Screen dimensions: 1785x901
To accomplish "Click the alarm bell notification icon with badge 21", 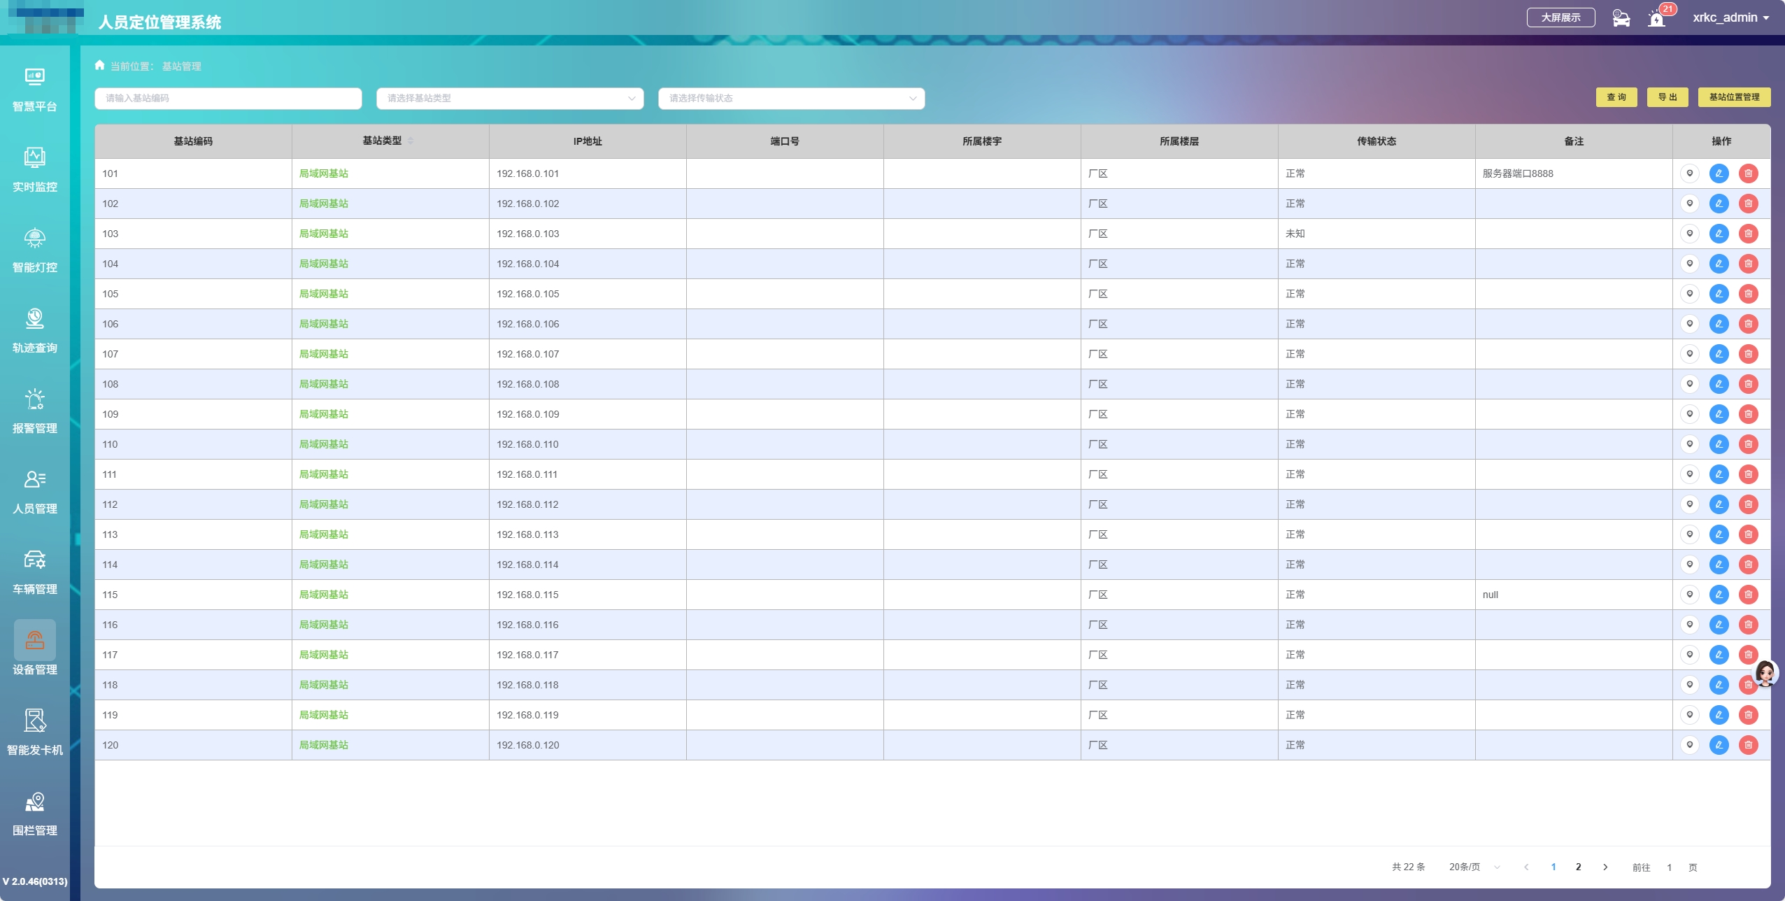I will click(1656, 19).
